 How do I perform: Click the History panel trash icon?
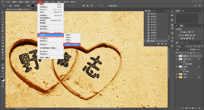tap(166, 44)
